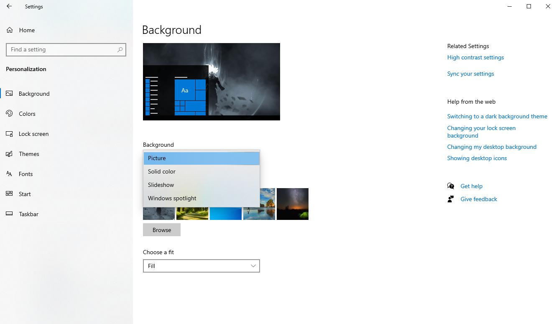Open the Background page in sidebar
The height and width of the screenshot is (324, 556).
tap(66, 94)
